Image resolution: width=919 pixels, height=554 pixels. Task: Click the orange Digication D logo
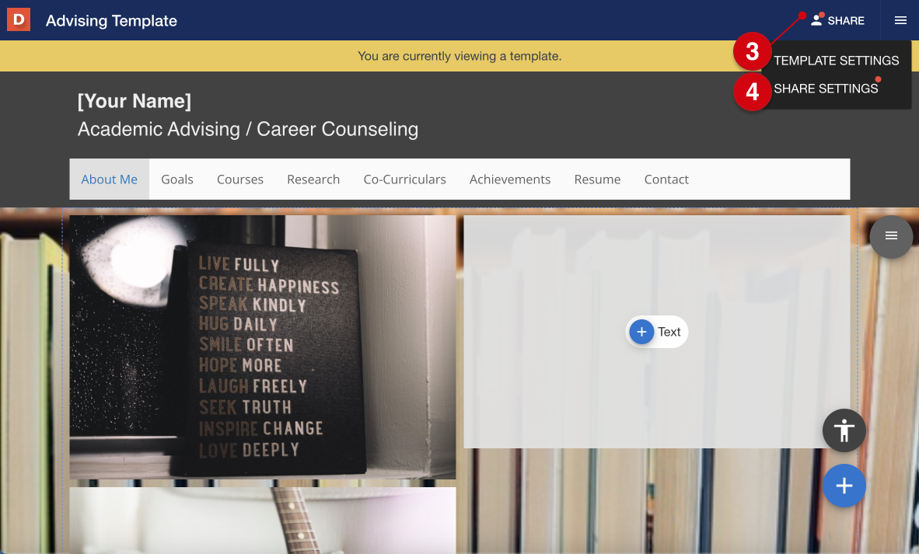pyautogui.click(x=18, y=20)
